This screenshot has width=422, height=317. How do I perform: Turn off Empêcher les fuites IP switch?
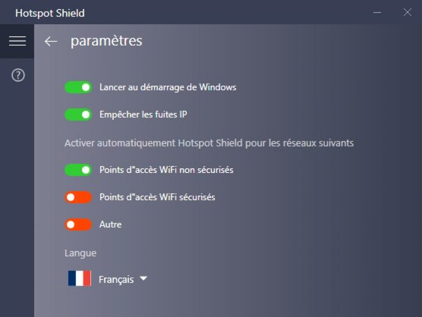point(78,114)
